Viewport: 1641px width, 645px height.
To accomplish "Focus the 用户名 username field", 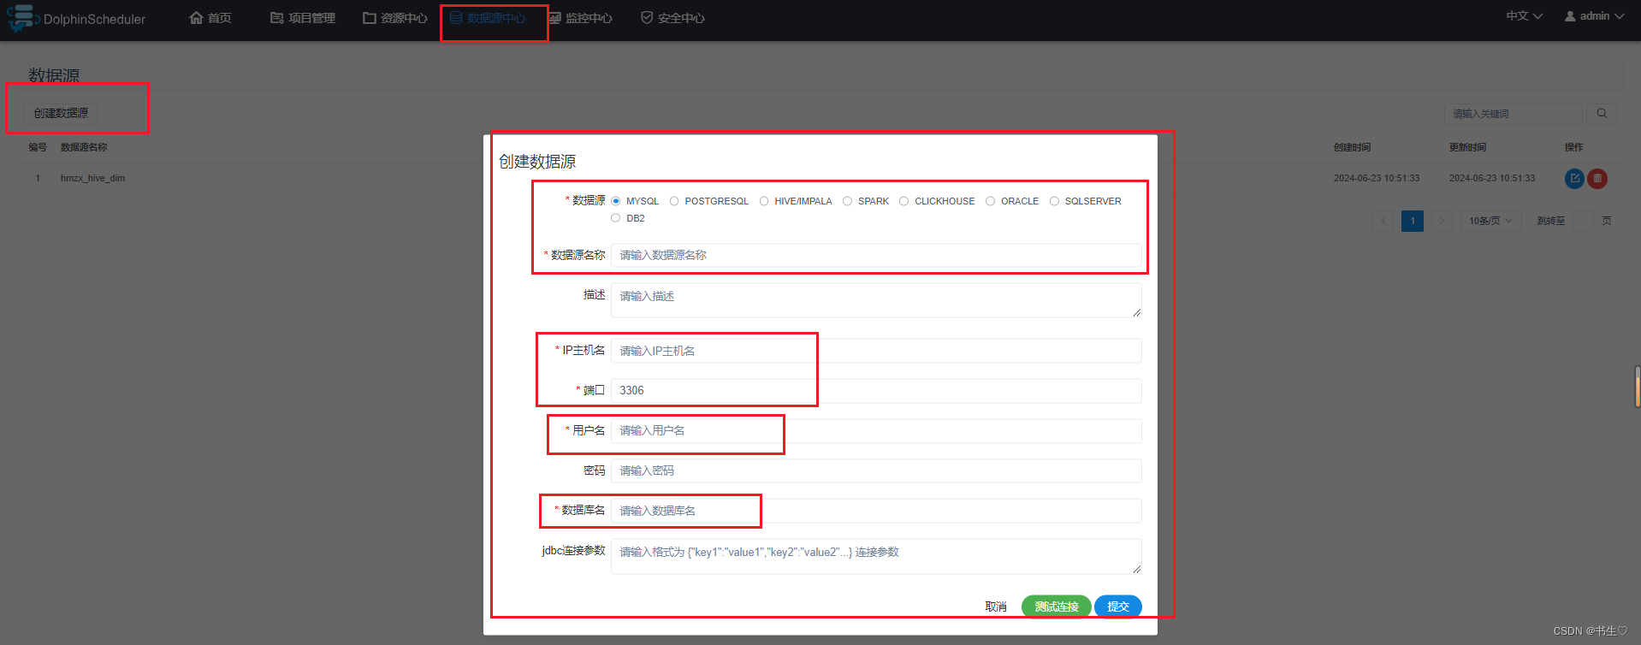I will [x=876, y=430].
